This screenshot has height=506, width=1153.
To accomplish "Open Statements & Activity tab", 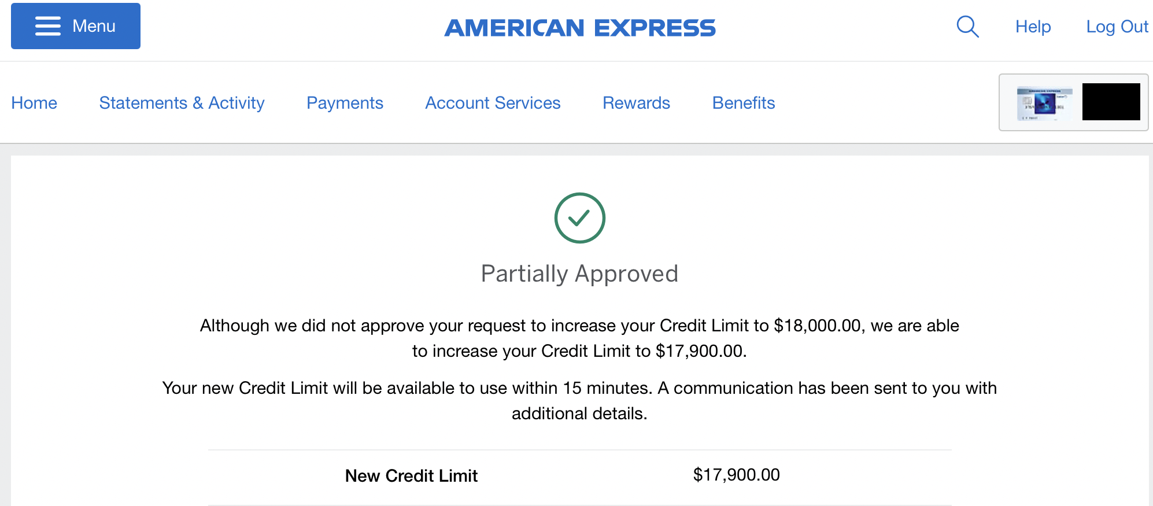I will pyautogui.click(x=182, y=103).
